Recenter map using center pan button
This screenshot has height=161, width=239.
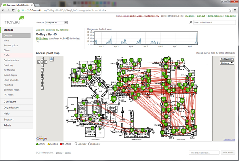click(x=42, y=62)
